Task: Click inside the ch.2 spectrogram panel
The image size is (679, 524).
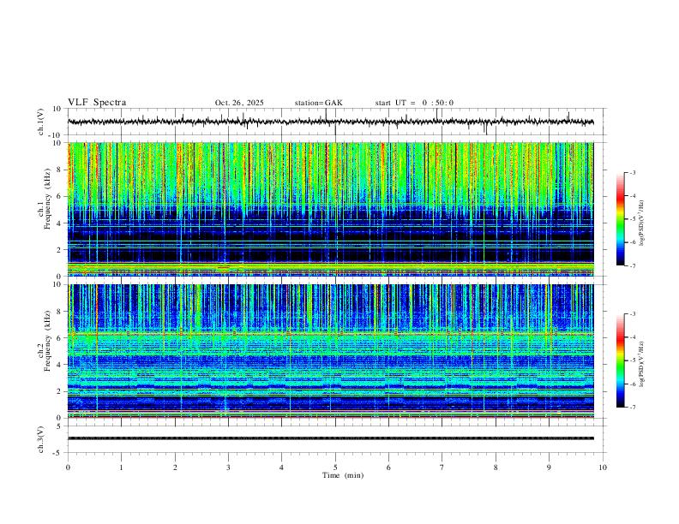Action: tap(330, 351)
